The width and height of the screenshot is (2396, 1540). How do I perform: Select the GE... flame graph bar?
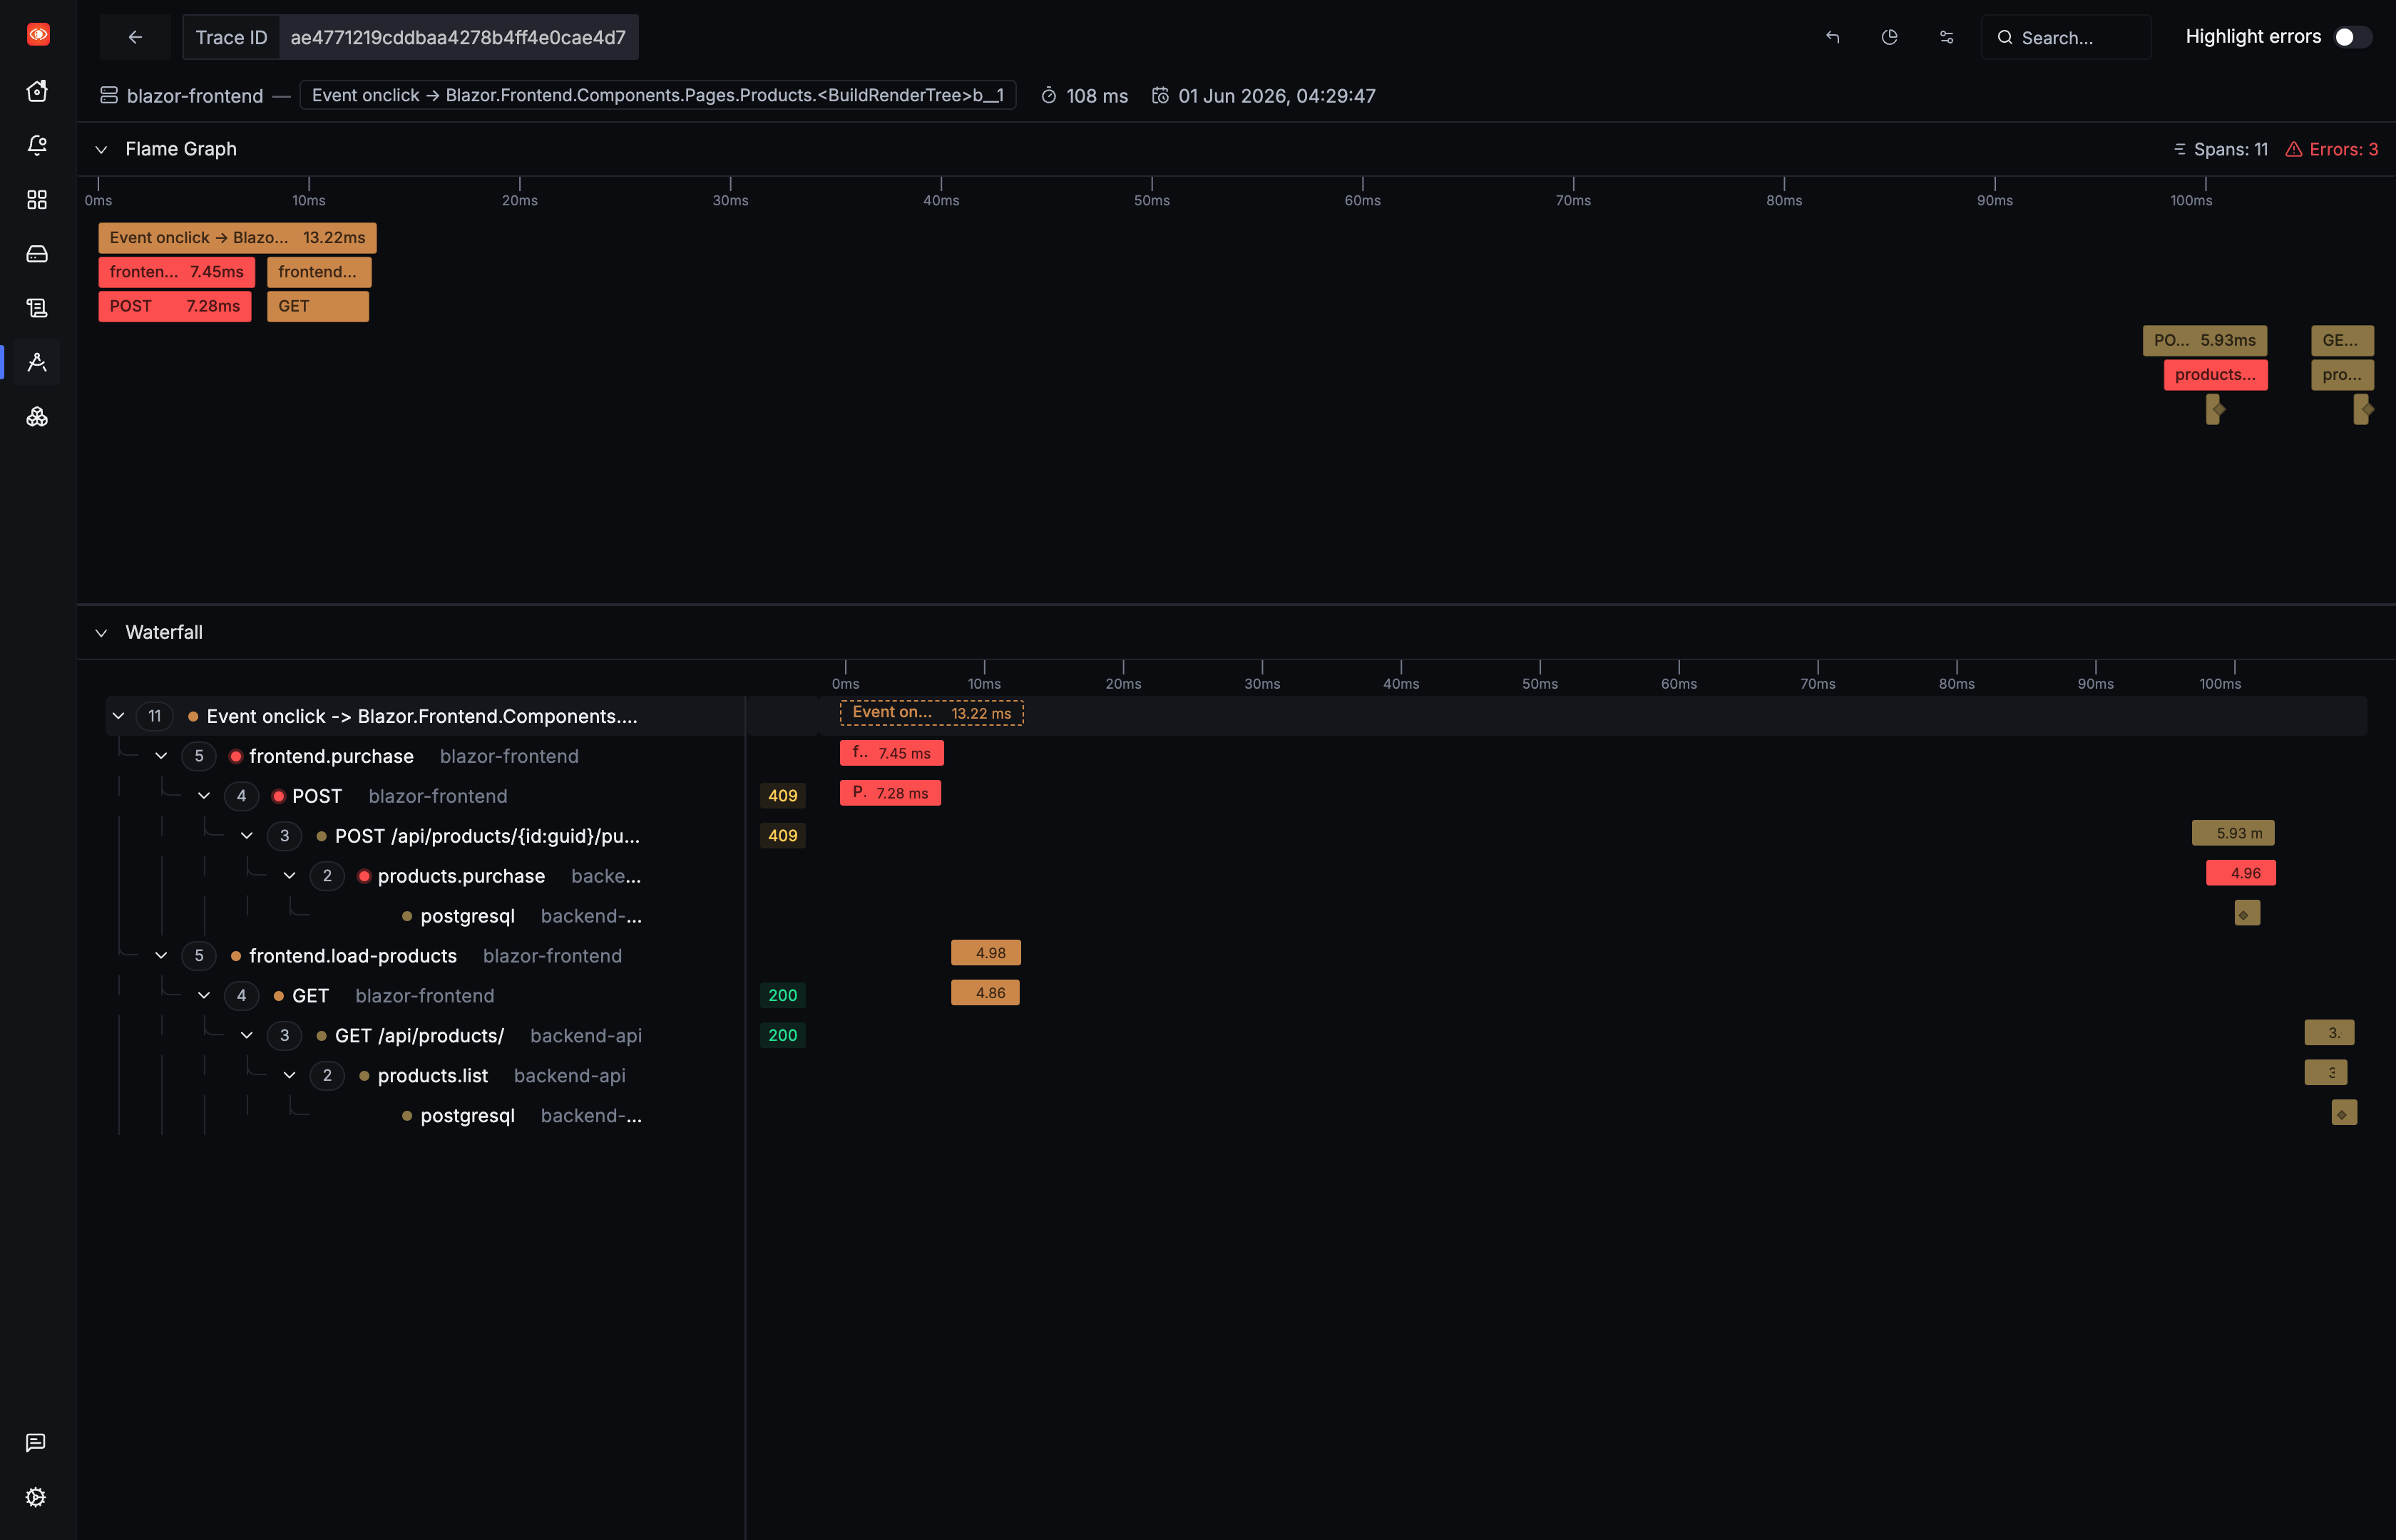2342,340
